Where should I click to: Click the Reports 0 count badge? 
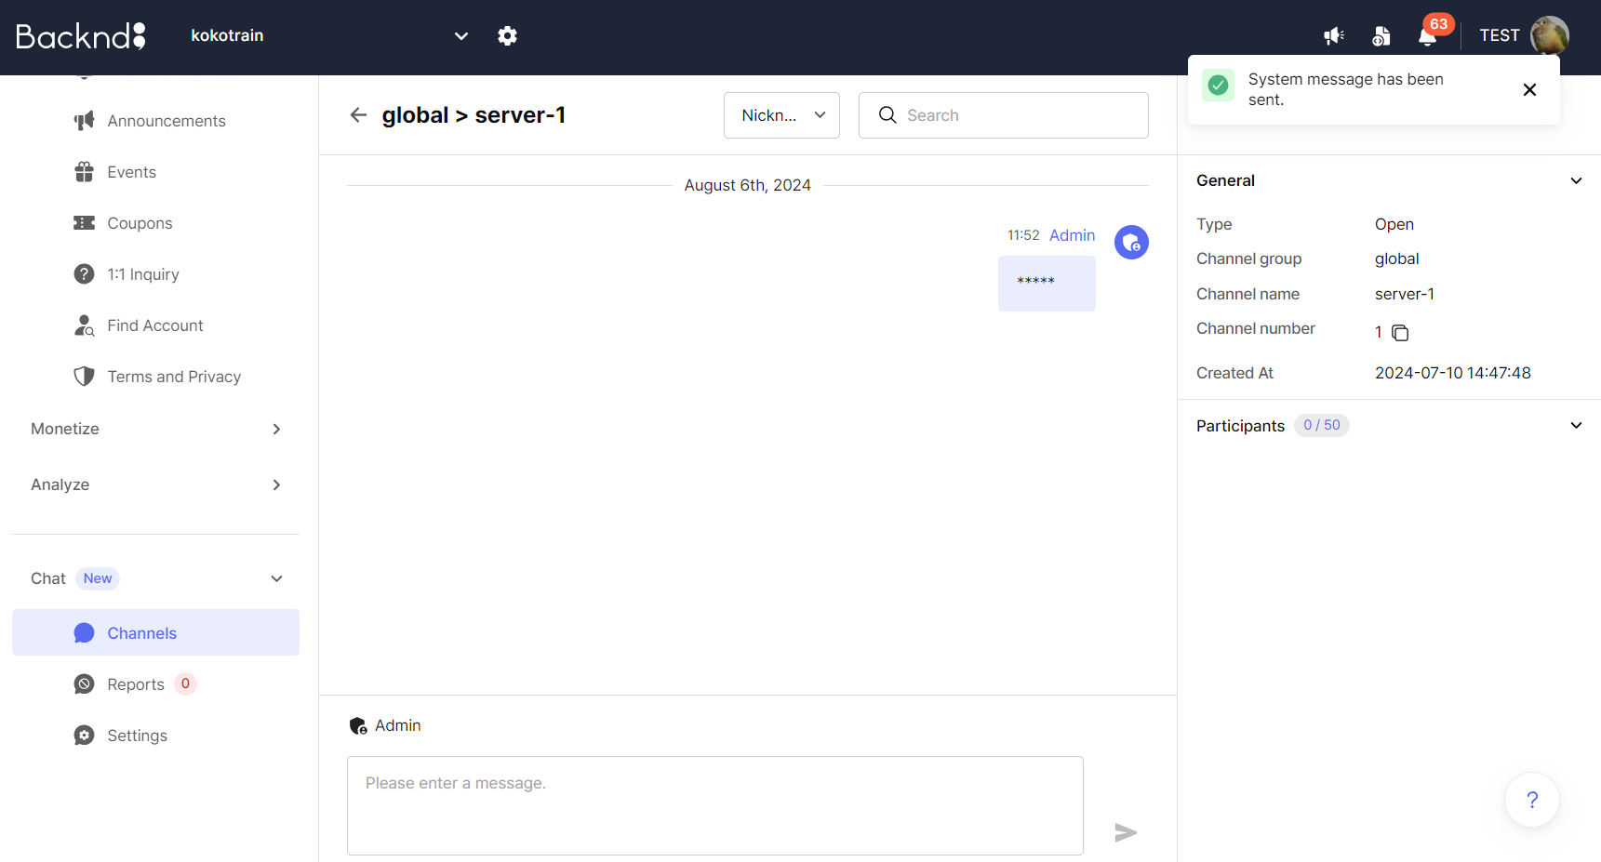pyautogui.click(x=185, y=684)
